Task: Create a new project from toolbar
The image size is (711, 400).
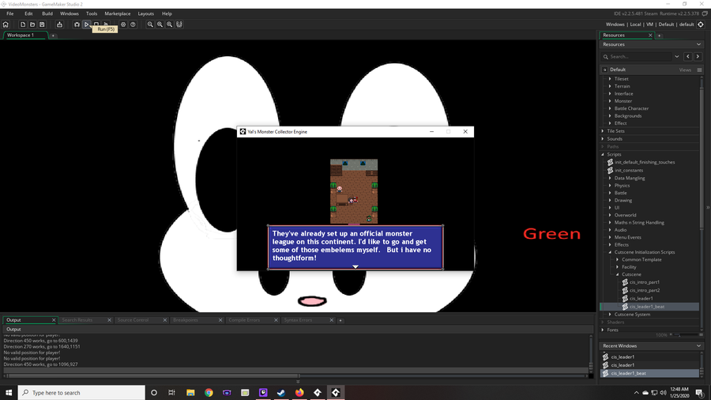Action: click(23, 25)
